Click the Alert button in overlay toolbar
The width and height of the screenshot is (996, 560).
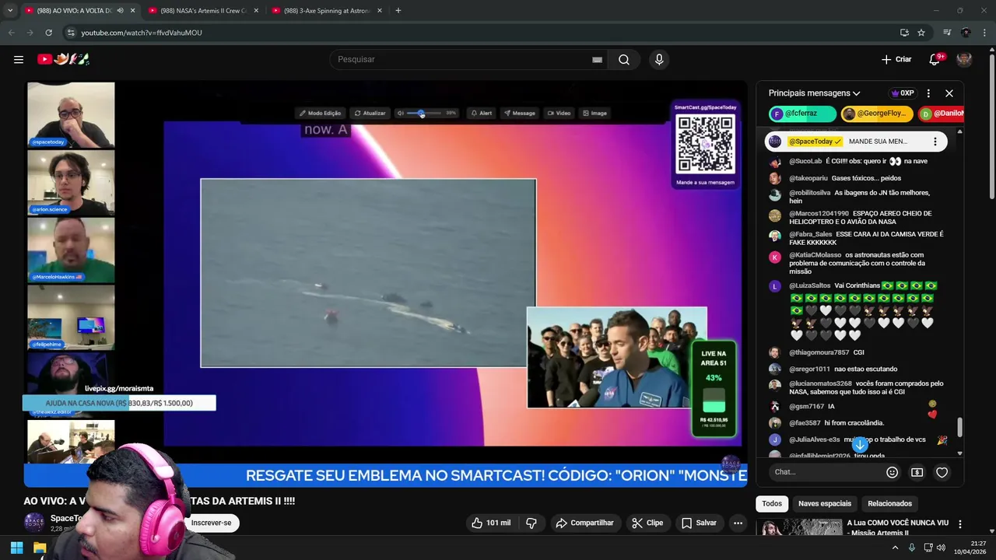click(481, 113)
